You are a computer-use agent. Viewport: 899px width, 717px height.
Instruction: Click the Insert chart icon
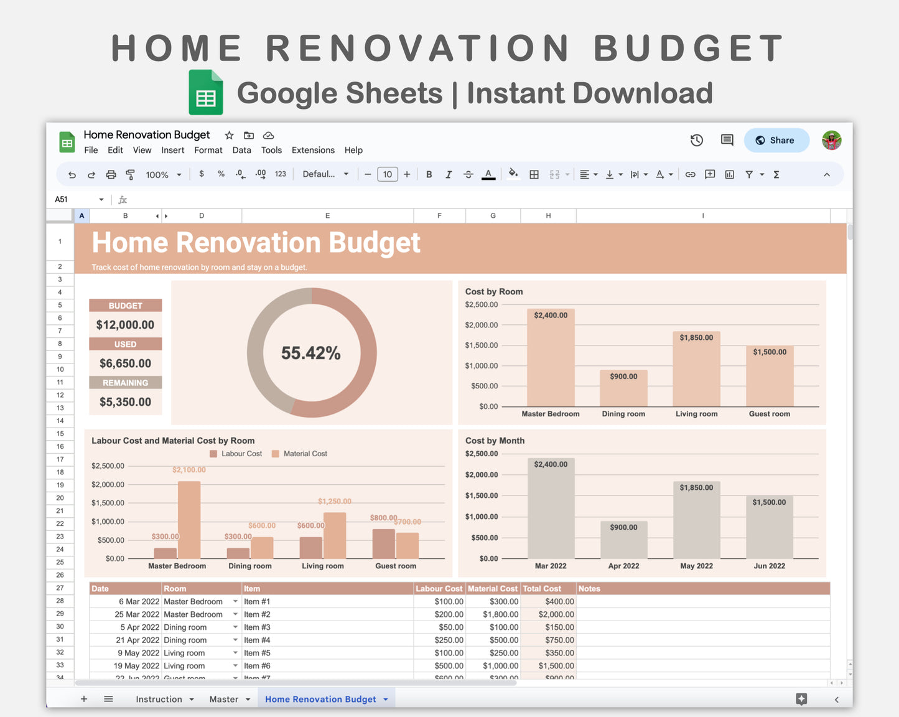pos(729,174)
